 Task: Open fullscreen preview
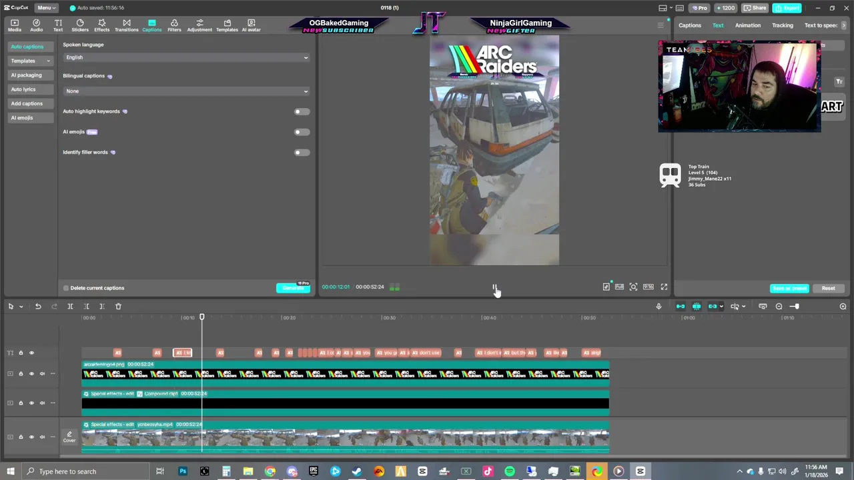pyautogui.click(x=664, y=287)
